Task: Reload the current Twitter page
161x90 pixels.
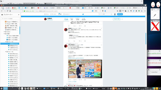Action: tap(7, 11)
